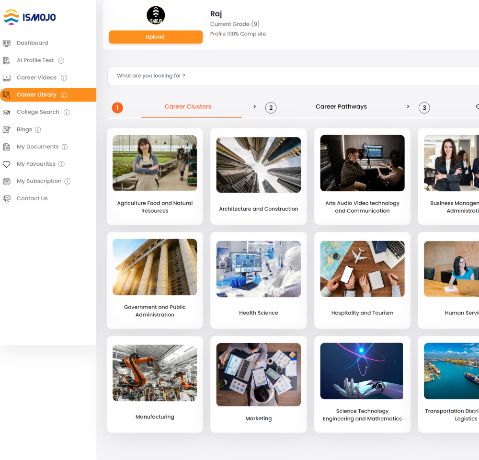Show info for My Documents

coord(65,147)
